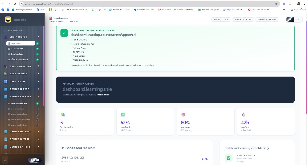Expand the DSAT MATH section
Screen dimensions: 307x165
pos(38,81)
